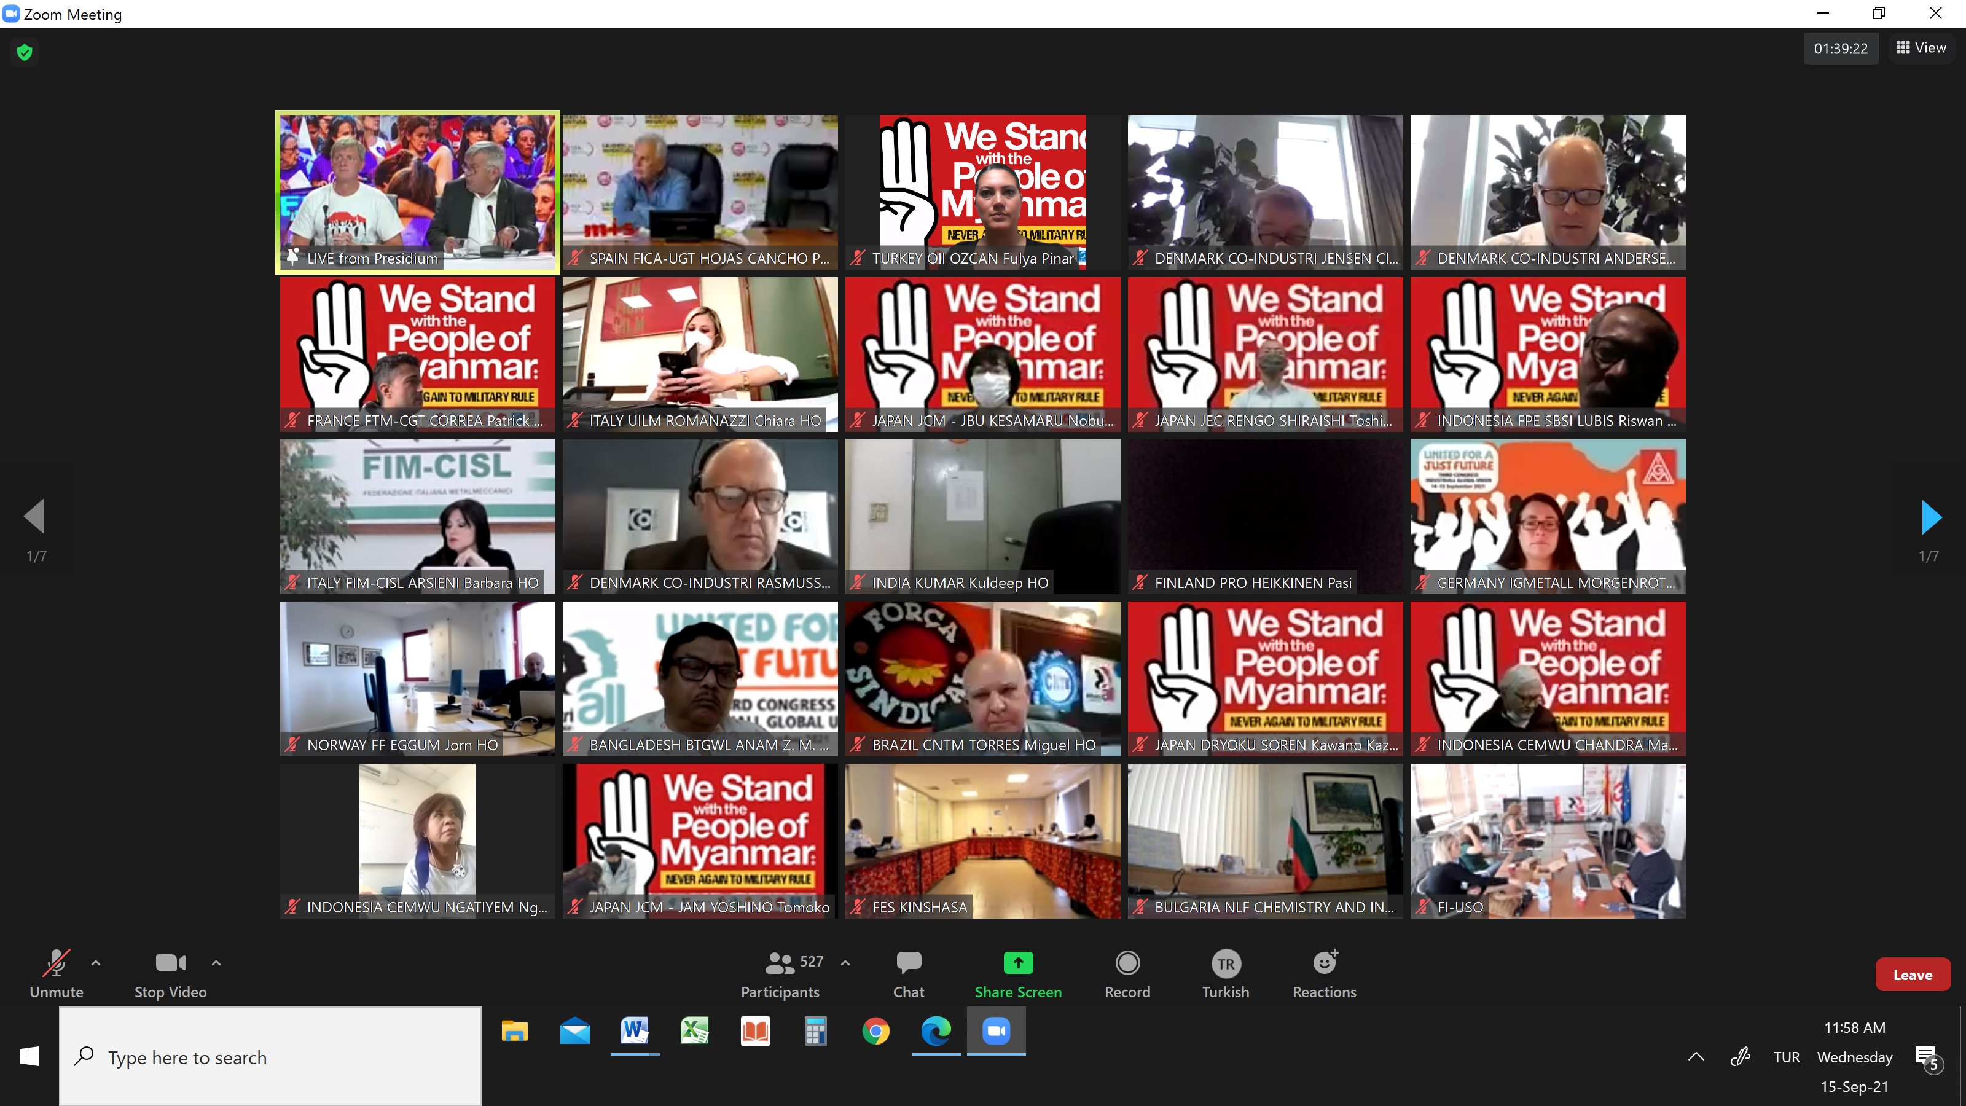Open Google Chrome from taskbar
Screen dimensions: 1966x1106
[x=875, y=1031]
